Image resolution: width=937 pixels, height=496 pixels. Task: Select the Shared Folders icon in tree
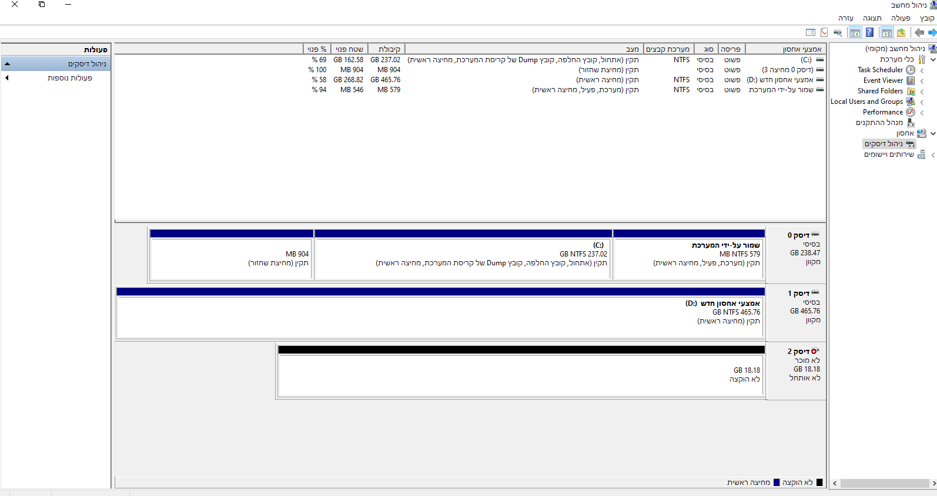911,91
